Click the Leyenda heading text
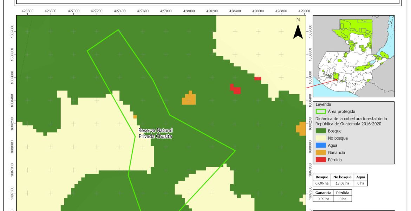411x211 pixels. pyautogui.click(x=324, y=104)
